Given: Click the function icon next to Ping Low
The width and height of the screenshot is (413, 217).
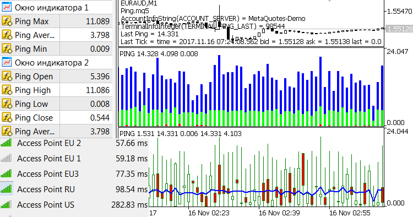Looking at the screenshot, I should pyautogui.click(x=7, y=104).
